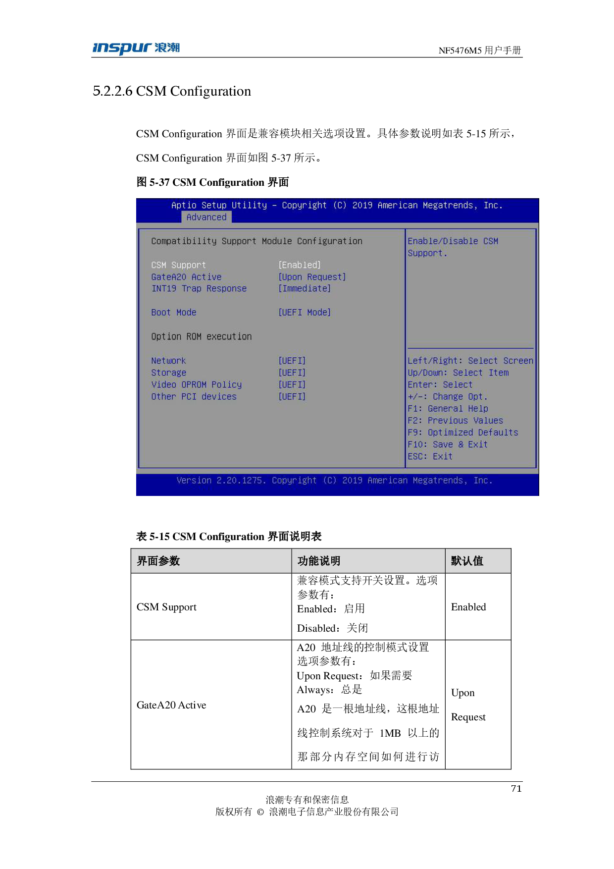The image size is (614, 869).
Task: Select Other PCI devices item
Action: 194,396
